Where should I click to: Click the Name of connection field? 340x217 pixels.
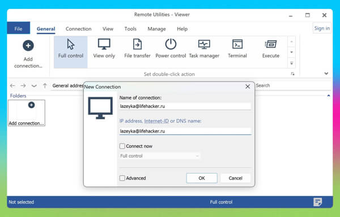(185, 106)
